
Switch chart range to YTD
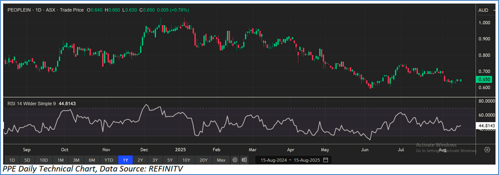(108, 160)
